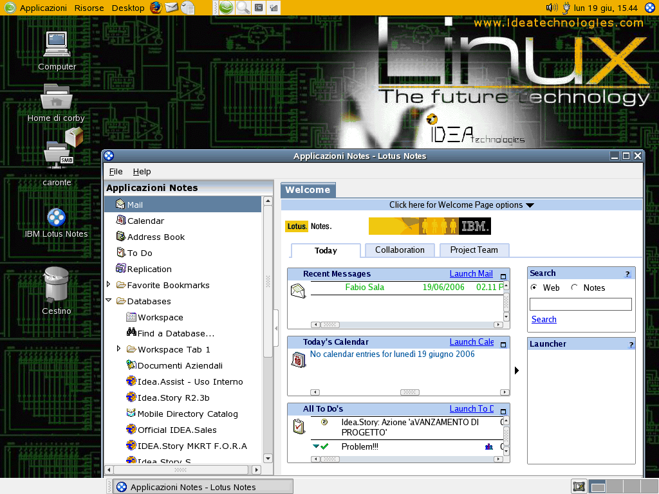Click the Recent Messages horizontal scrollbar thumb

(x=330, y=325)
